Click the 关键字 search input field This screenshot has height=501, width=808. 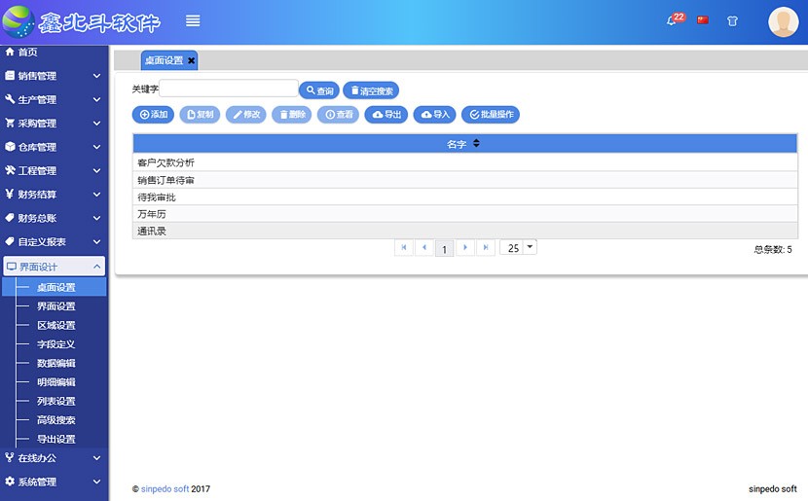point(229,89)
